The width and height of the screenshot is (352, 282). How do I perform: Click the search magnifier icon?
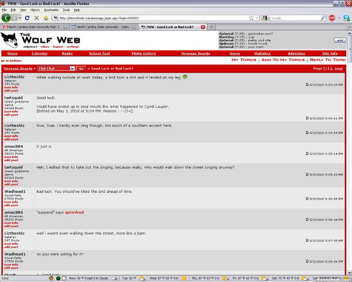(x=323, y=18)
